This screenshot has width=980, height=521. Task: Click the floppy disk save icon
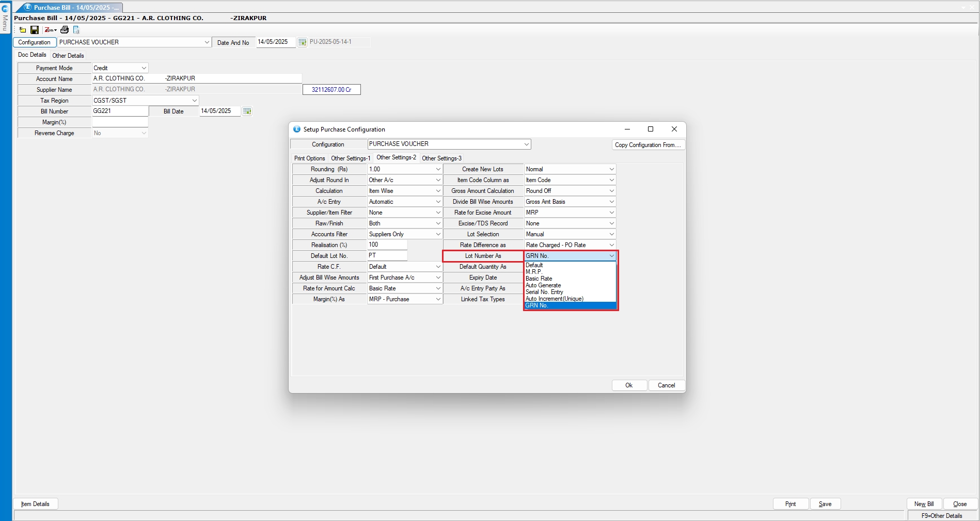click(35, 30)
